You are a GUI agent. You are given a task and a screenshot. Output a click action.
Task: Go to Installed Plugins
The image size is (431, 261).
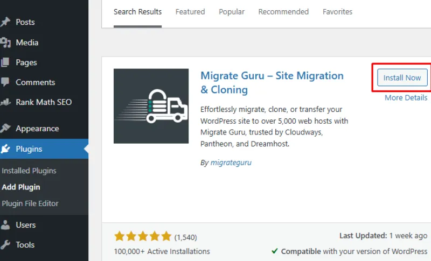click(29, 171)
